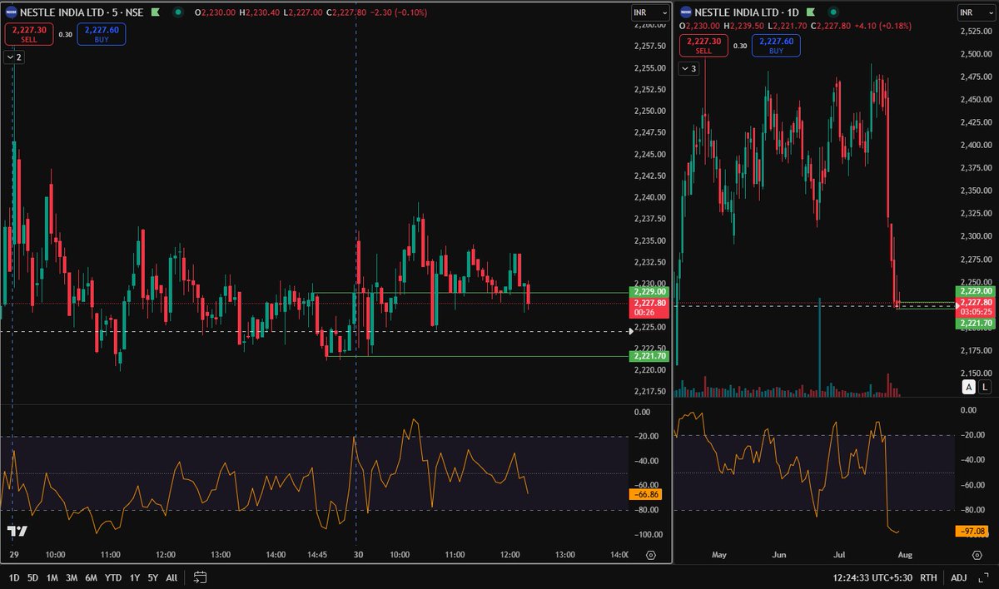Image resolution: width=999 pixels, height=589 pixels.
Task: Select the 6M time range
Action: point(92,577)
